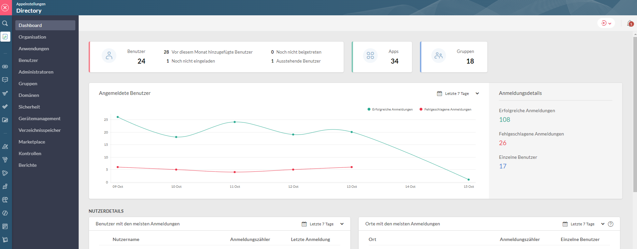Click the Benutzer total count 24
This screenshot has height=249, width=637.
coord(141,61)
